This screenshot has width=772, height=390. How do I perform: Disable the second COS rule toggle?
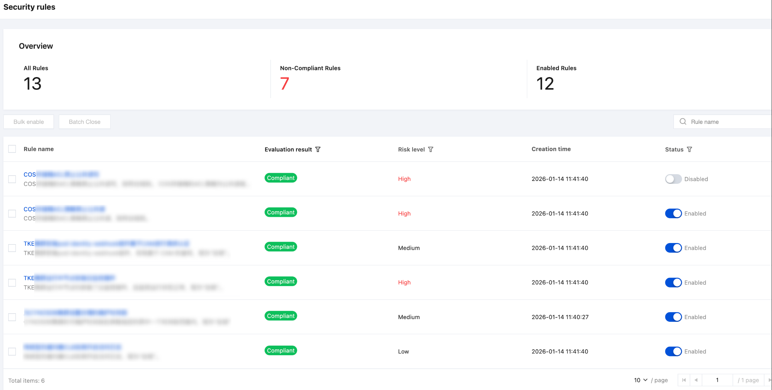[673, 213]
